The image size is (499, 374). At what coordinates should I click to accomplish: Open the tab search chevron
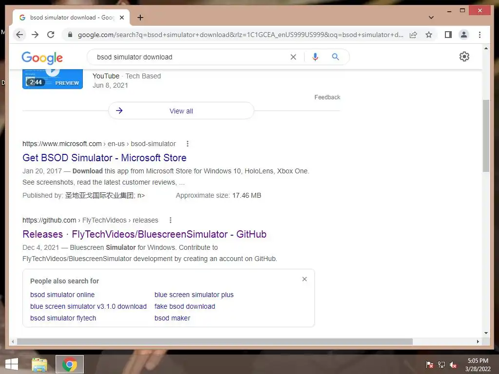pos(431,18)
